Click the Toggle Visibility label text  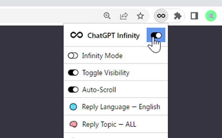[x=105, y=73]
